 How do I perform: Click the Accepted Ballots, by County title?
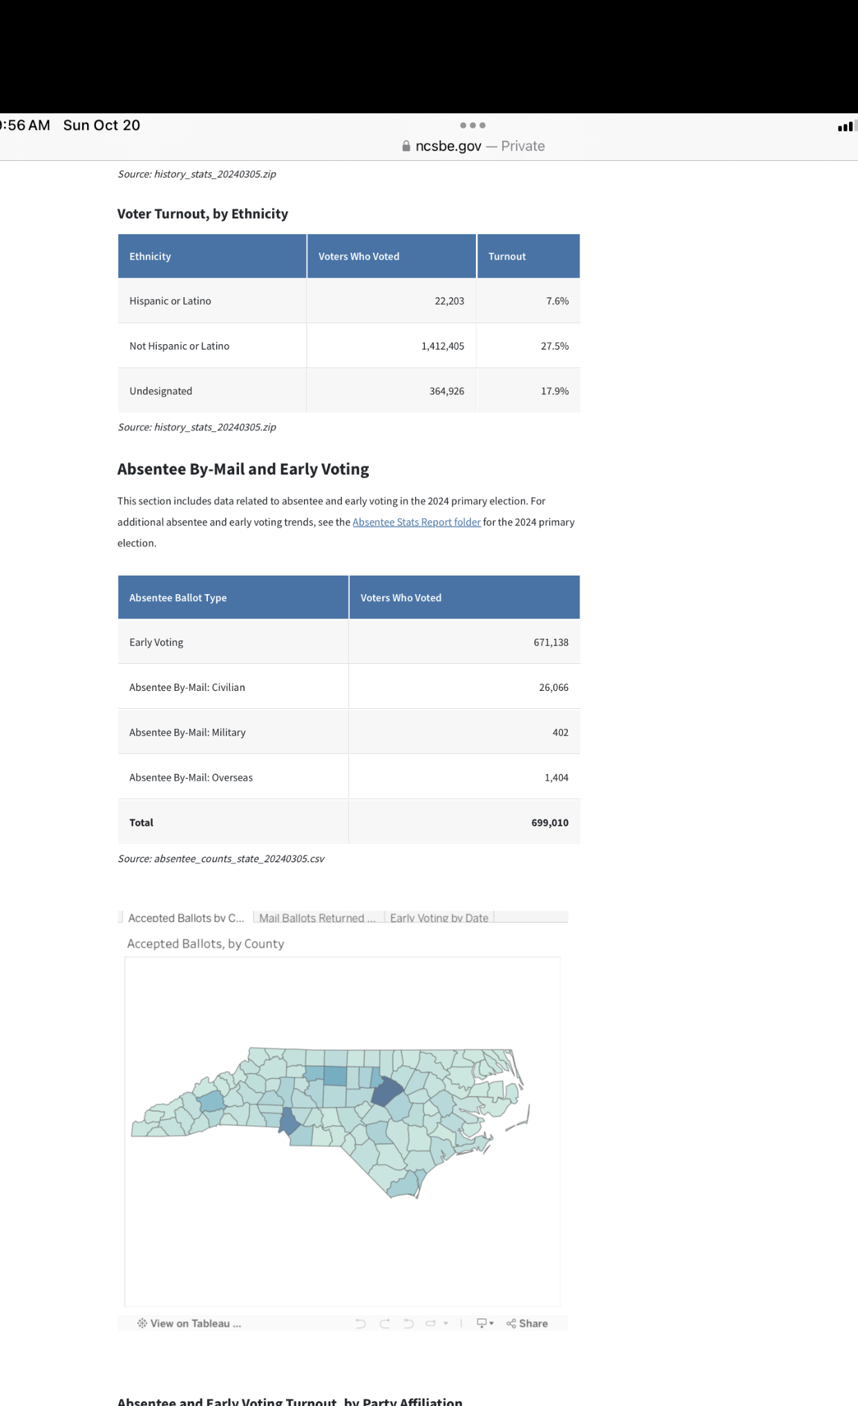205,944
